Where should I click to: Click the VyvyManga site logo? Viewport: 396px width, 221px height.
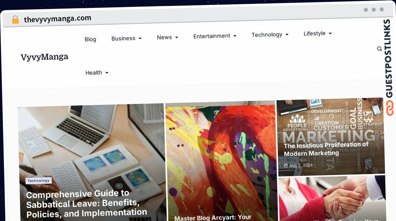click(45, 57)
